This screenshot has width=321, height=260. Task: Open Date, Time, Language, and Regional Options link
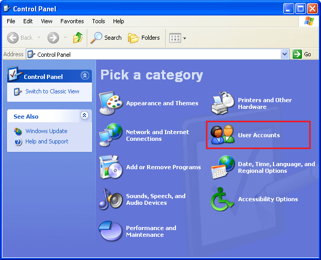click(277, 167)
